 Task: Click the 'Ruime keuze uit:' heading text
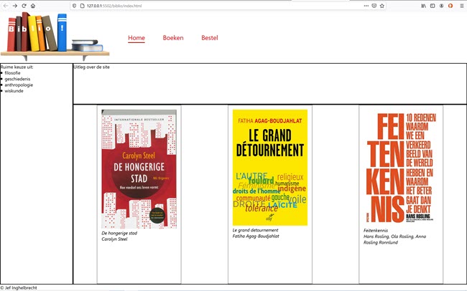(x=17, y=67)
